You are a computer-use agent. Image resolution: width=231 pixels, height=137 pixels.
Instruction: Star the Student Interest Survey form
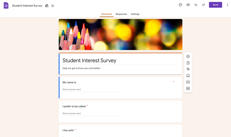click(53, 6)
